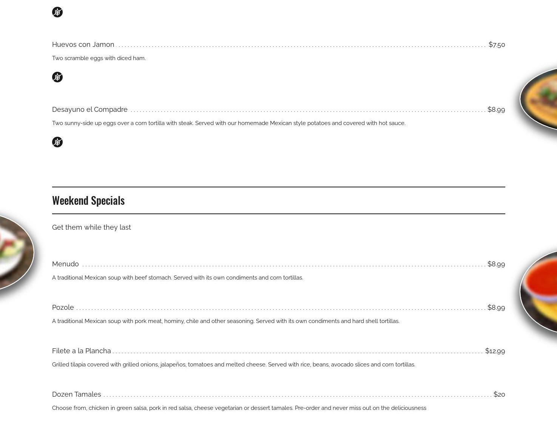Viewport: 557px width, 442px height.
Task: Click the Pozole pork and hominy description
Action: coord(225,321)
